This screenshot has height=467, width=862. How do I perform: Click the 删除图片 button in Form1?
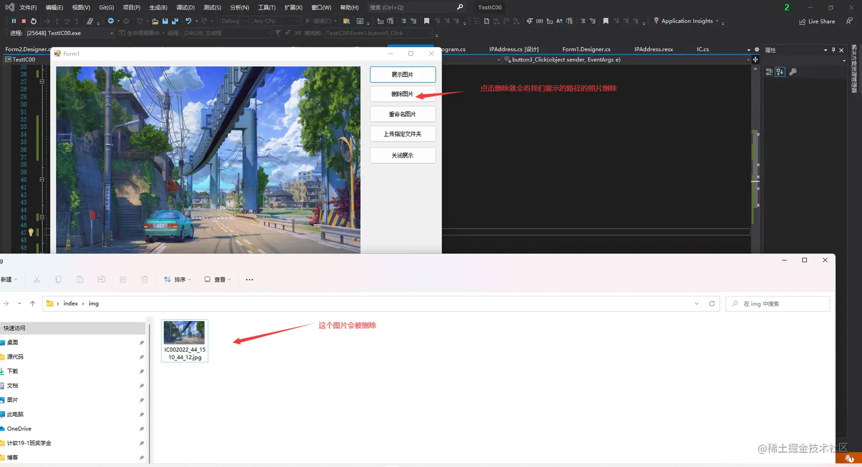pos(402,94)
